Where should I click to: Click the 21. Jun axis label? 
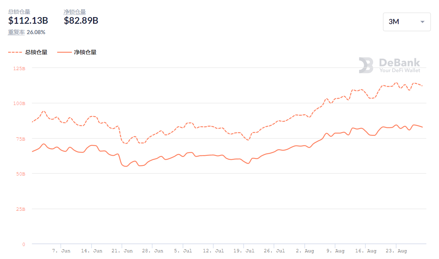[122, 251]
